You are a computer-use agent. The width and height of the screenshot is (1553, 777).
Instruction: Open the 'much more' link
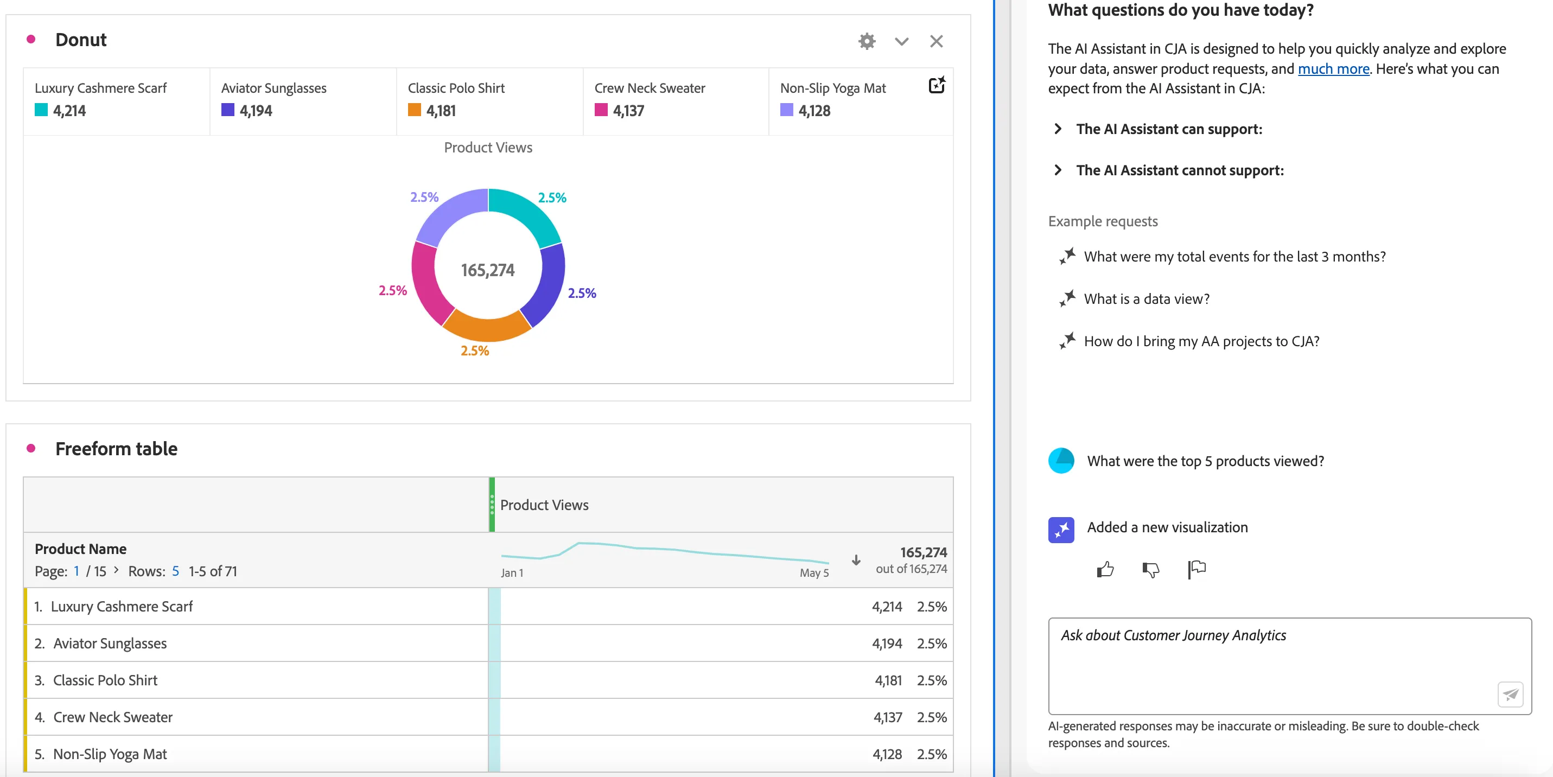pyautogui.click(x=1333, y=69)
